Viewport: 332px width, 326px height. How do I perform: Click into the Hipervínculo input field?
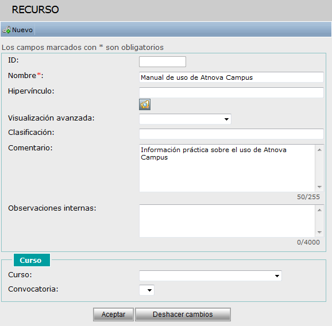(231, 92)
